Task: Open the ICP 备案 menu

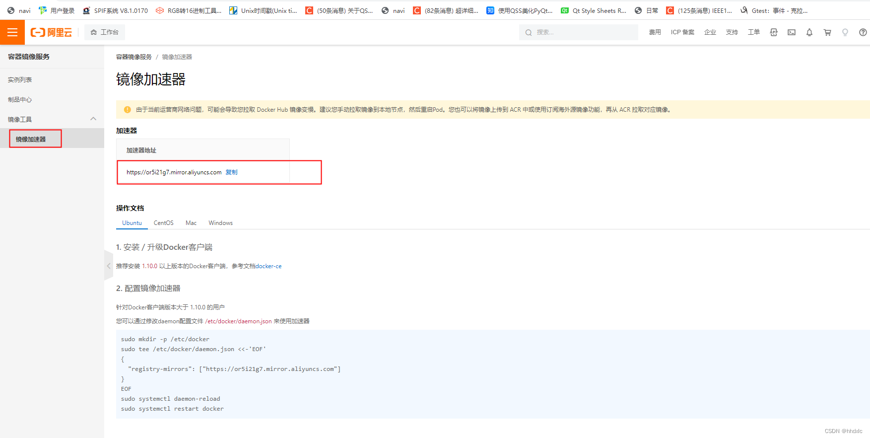Action: [682, 32]
